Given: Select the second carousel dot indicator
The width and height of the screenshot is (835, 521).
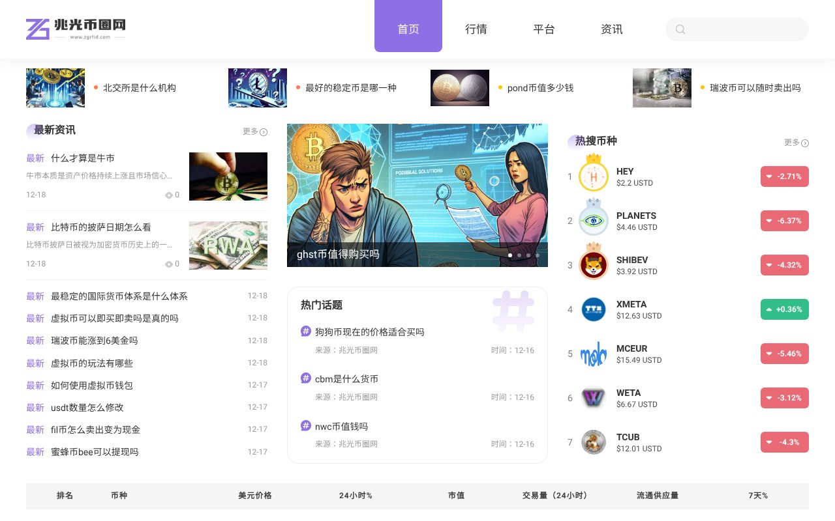Looking at the screenshot, I should point(519,256).
